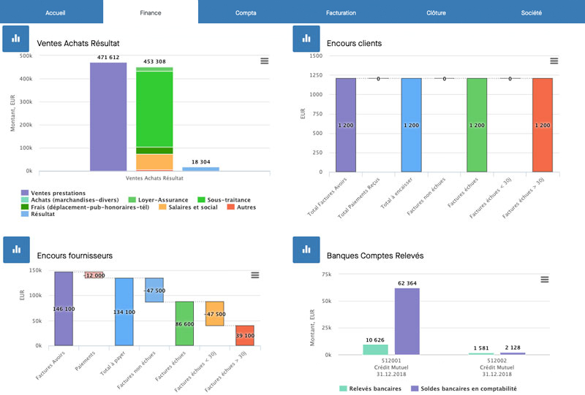
Task: Toggle Sous-traitance legend series
Action: tap(224, 200)
